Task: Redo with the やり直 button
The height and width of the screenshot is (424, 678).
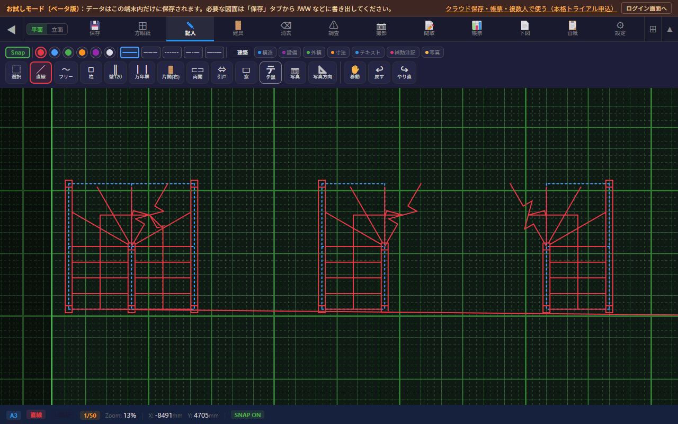Action: pos(405,73)
